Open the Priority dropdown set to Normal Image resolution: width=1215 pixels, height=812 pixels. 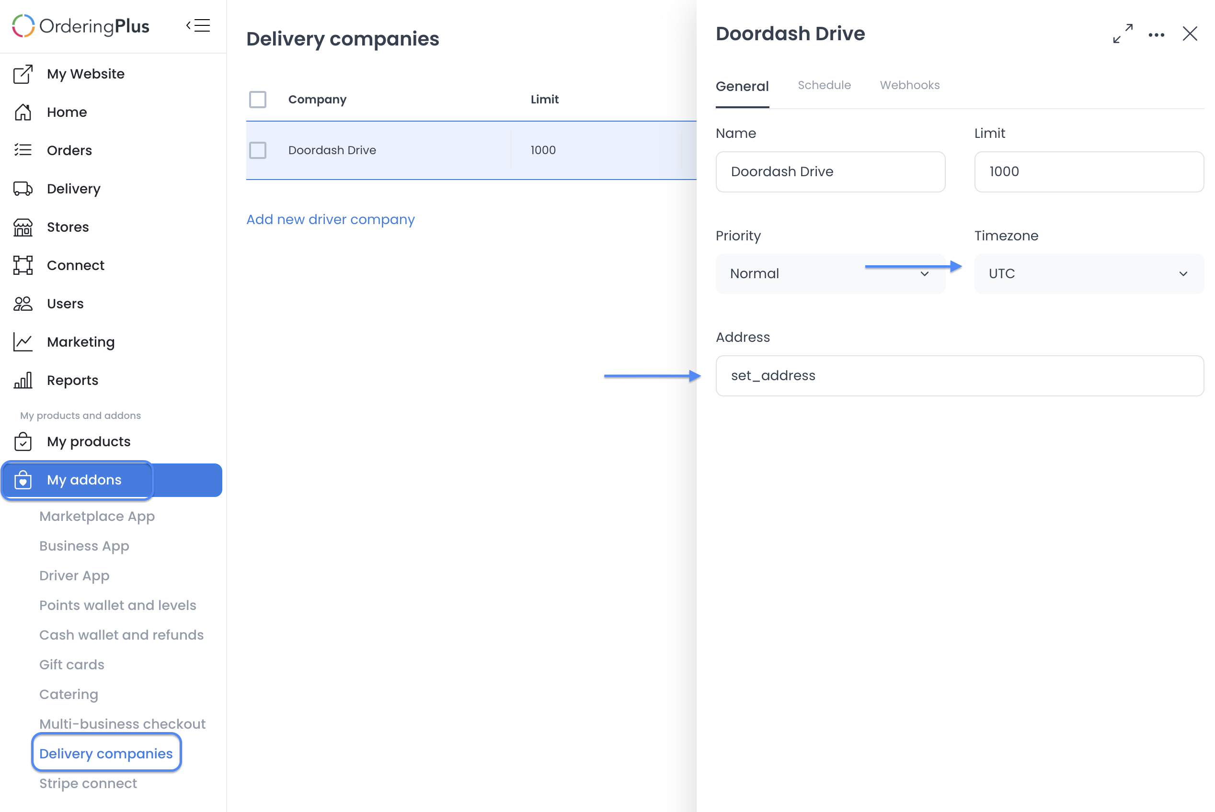click(x=830, y=273)
